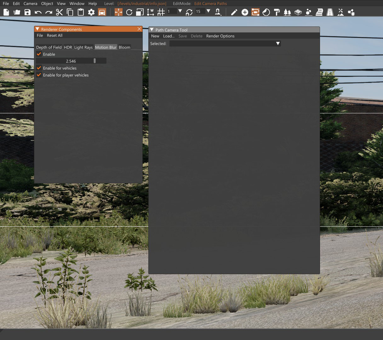Open the Decal editor sticker icon
The height and width of the screenshot is (340, 383).
[266, 12]
